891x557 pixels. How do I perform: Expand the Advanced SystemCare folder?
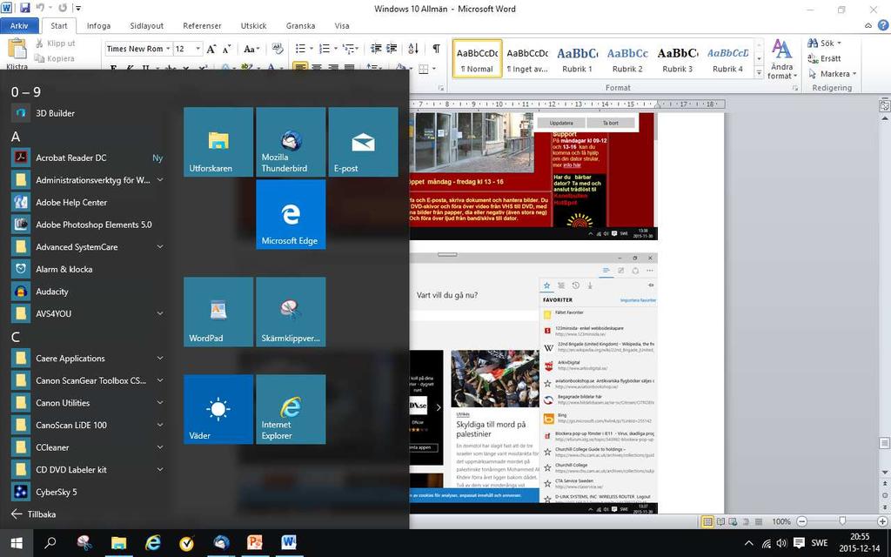pyautogui.click(x=160, y=246)
